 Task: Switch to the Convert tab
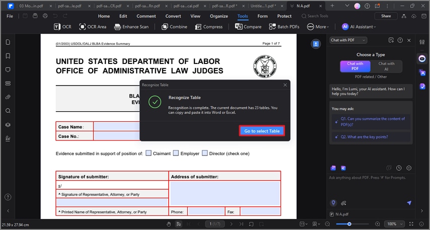pos(173,16)
